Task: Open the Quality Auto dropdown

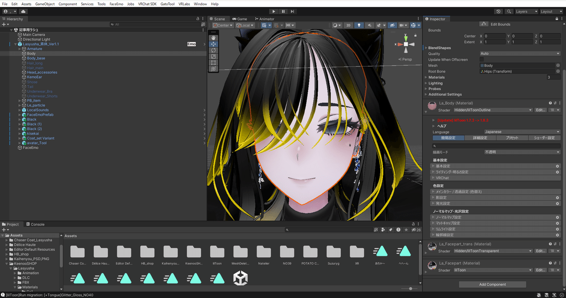Action: tap(520, 54)
